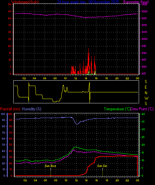The width and height of the screenshot is (155, 185).
Task: Click the tallest wind gust peak
Action: 88,48
